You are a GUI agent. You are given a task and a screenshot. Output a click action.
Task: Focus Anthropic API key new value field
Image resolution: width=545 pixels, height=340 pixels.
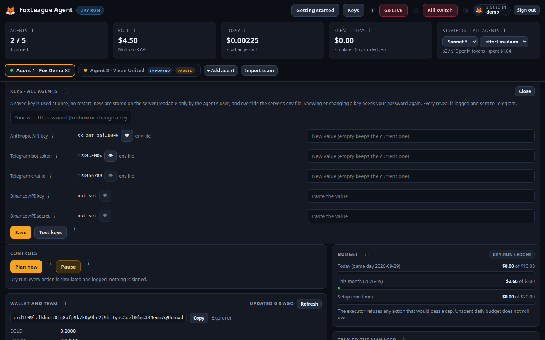click(x=421, y=136)
